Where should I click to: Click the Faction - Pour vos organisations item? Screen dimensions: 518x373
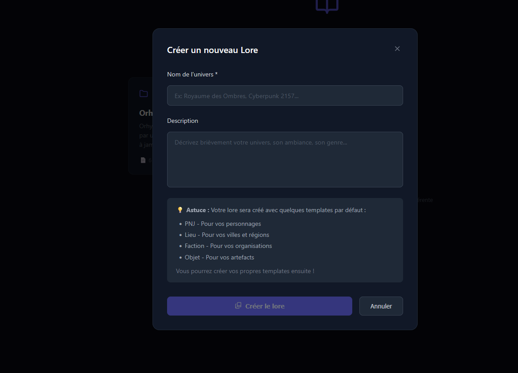pos(228,246)
